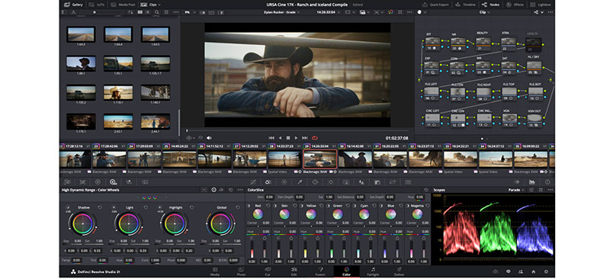Switch to the Deliver page
The height and width of the screenshot is (279, 610).
pyautogui.click(x=399, y=271)
